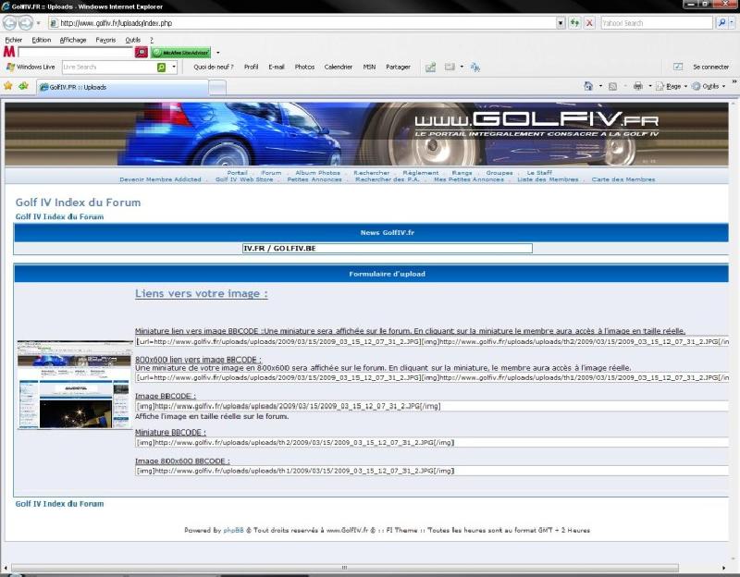Click the browser Forward arrow button
This screenshot has height=577, width=740.
pos(26,22)
